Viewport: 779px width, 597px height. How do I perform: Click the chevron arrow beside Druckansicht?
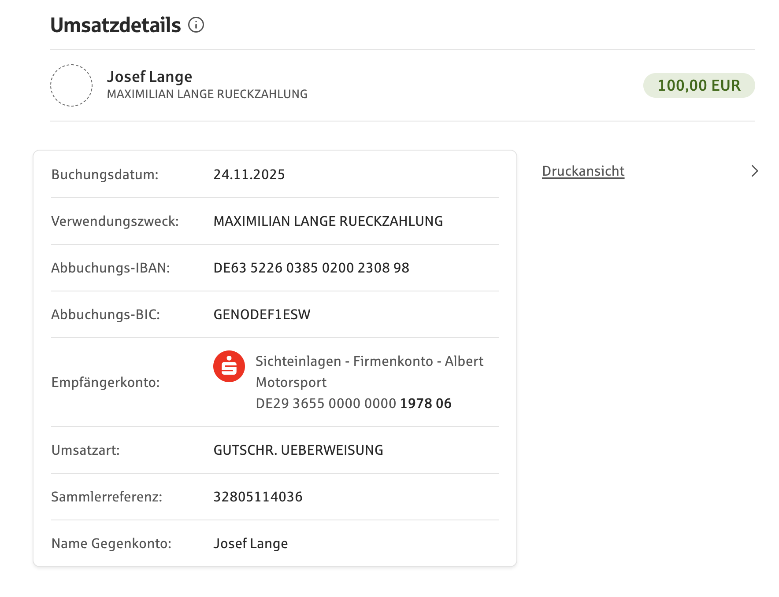click(x=755, y=171)
